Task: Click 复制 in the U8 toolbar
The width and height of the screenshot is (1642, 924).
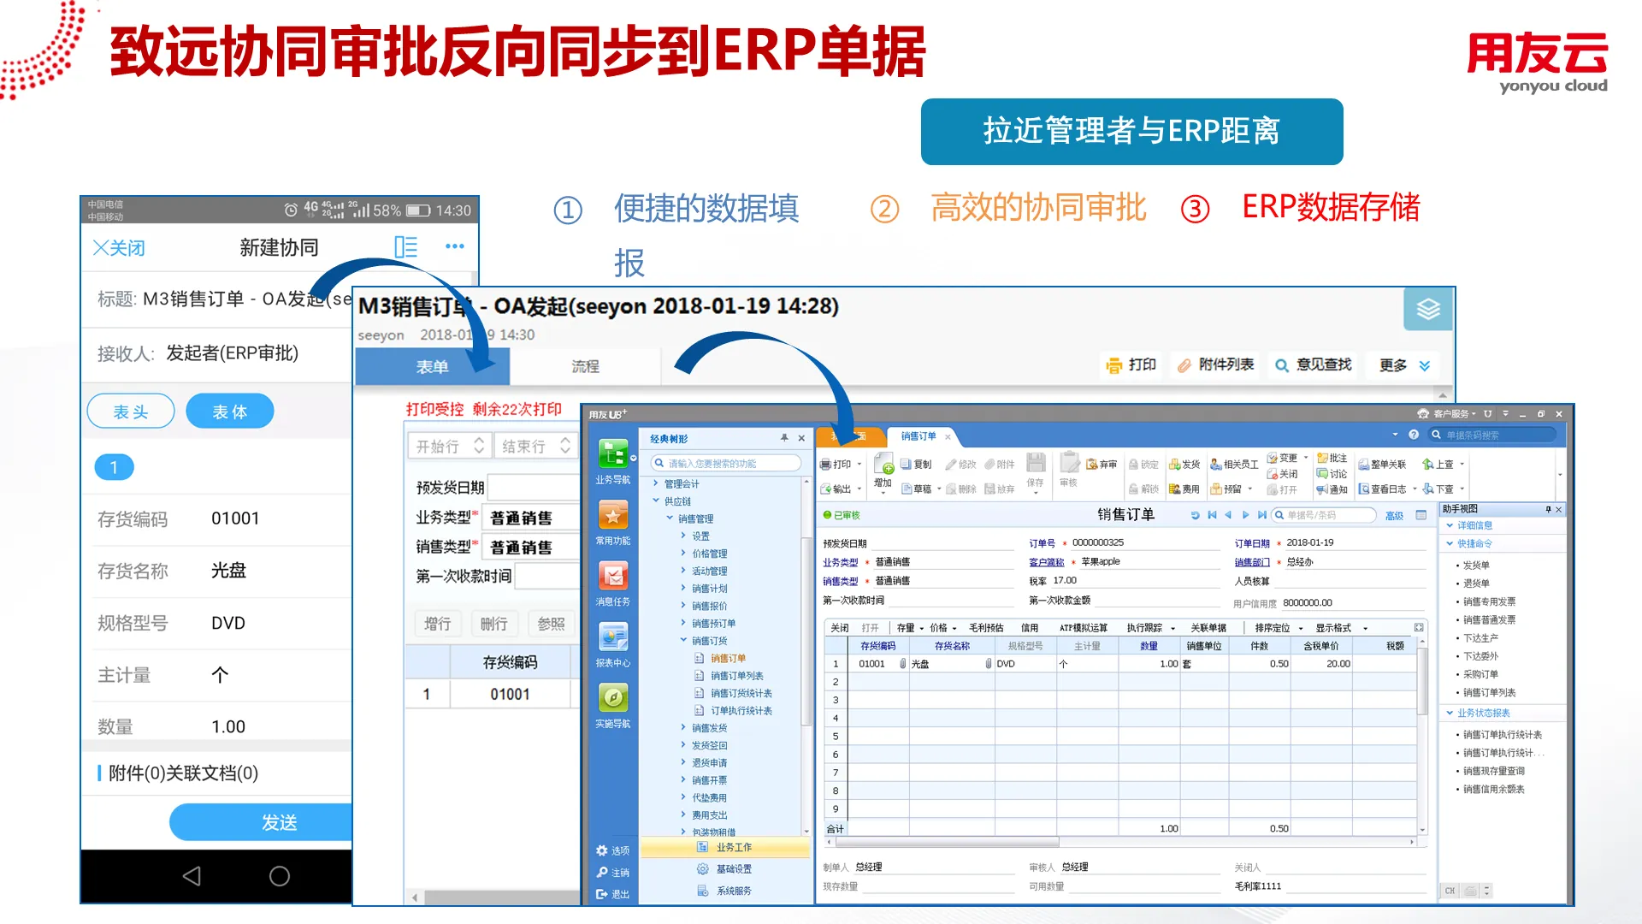Action: (x=916, y=465)
